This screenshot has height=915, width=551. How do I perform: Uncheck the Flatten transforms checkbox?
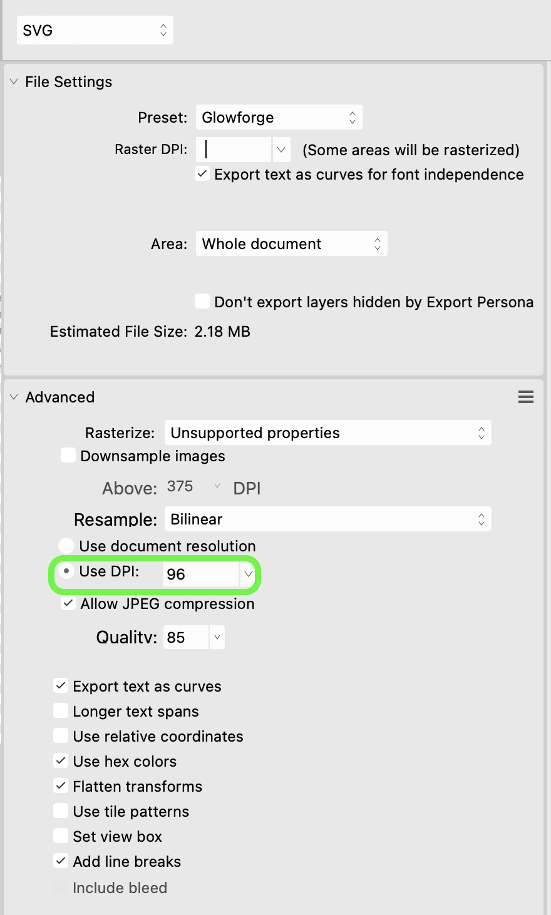pyautogui.click(x=61, y=786)
